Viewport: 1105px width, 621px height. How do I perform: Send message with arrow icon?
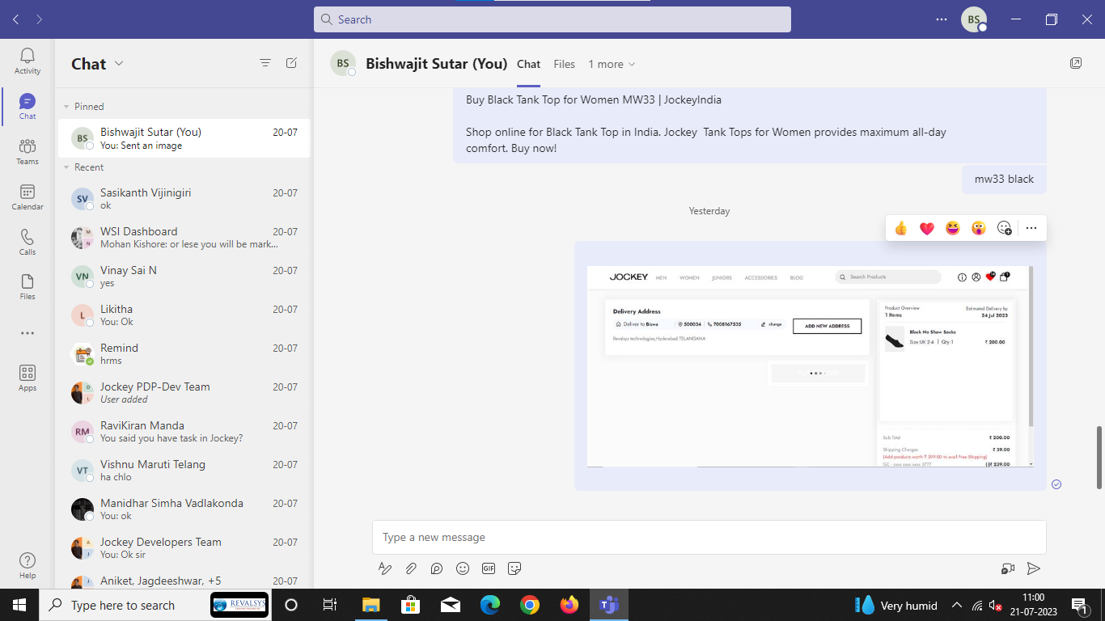[1033, 568]
